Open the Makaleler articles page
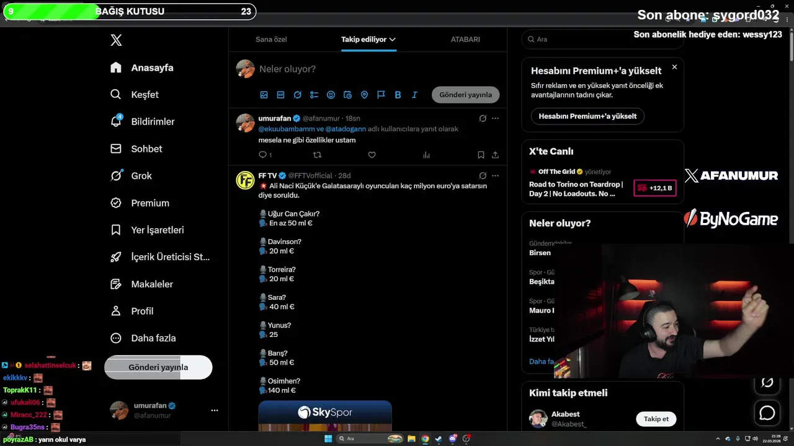This screenshot has height=446, width=794. pos(141,284)
